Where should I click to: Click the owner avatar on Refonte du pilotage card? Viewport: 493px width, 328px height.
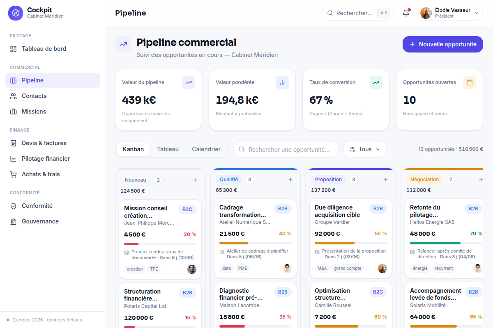pos(478,269)
